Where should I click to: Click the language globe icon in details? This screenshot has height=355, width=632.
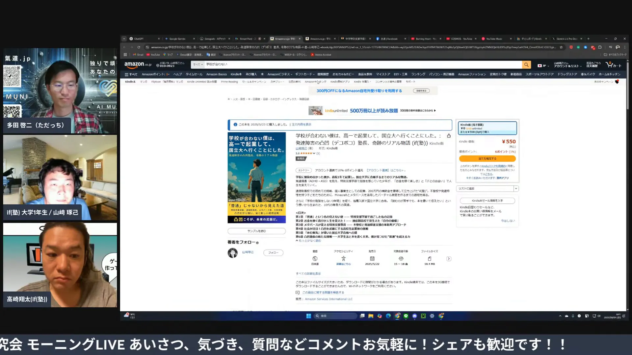pos(315,259)
